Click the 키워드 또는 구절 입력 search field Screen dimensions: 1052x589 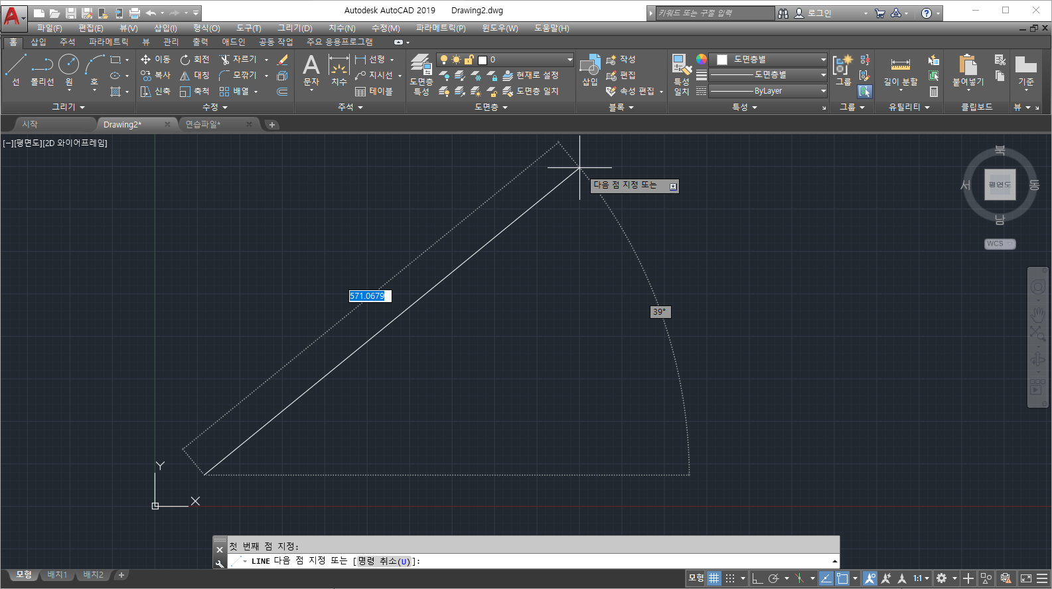coord(714,13)
